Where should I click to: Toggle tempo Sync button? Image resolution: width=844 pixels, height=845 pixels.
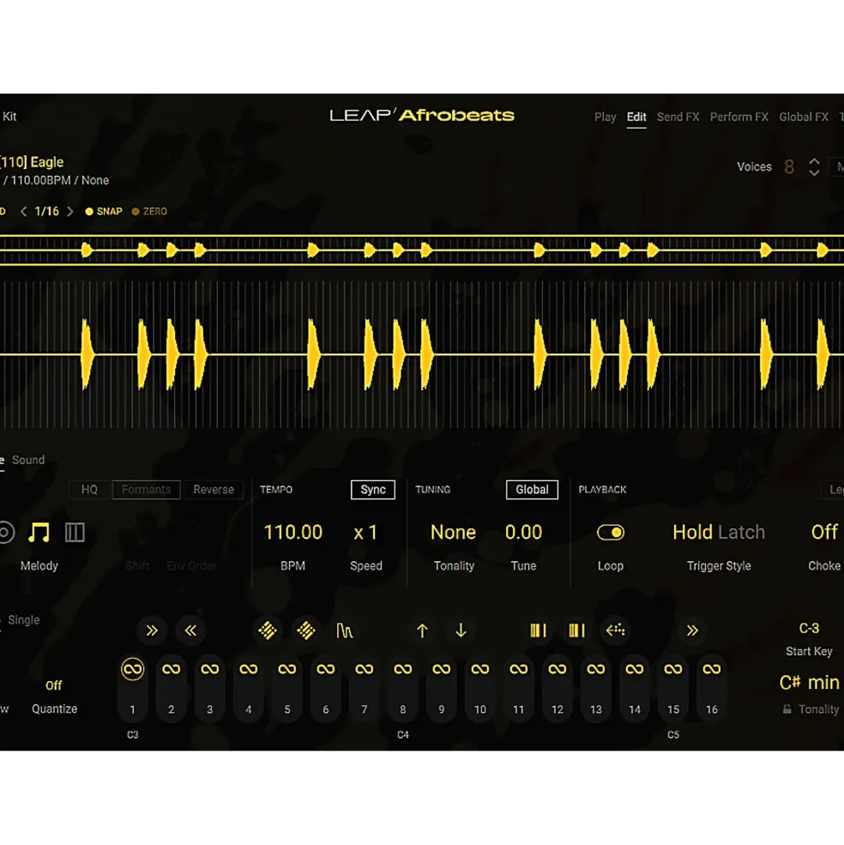pyautogui.click(x=373, y=489)
